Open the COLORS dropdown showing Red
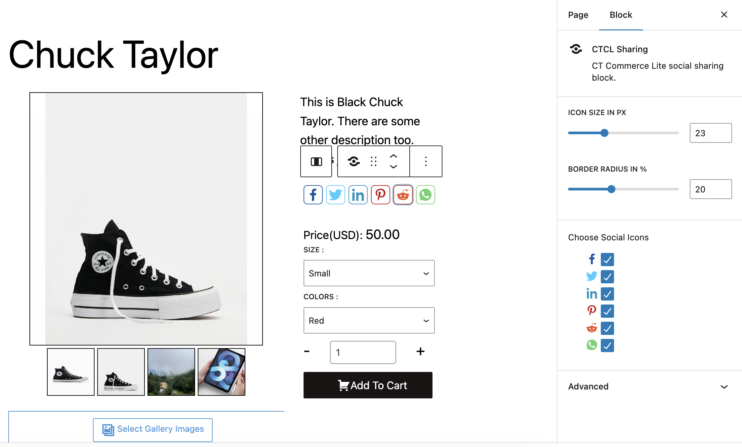The image size is (742, 447). [x=369, y=320]
